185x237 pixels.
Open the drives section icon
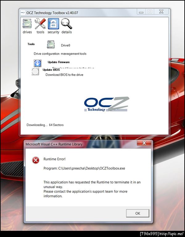[27, 24]
